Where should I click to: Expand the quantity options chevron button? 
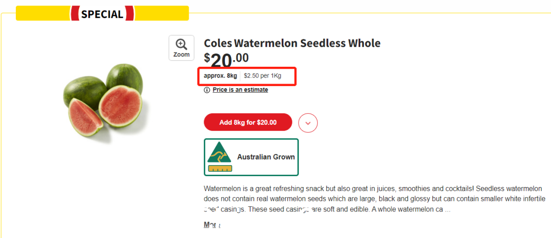[308, 123]
